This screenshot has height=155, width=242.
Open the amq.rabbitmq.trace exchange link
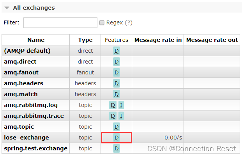(34, 116)
